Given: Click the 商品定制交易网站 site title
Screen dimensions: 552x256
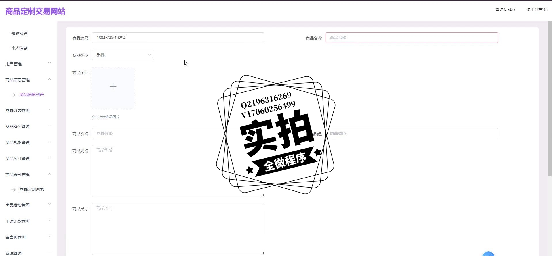Looking at the screenshot, I should tap(35, 11).
